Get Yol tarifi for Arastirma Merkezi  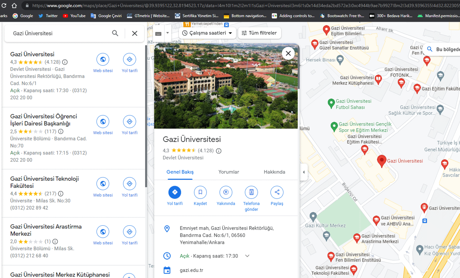(x=129, y=235)
